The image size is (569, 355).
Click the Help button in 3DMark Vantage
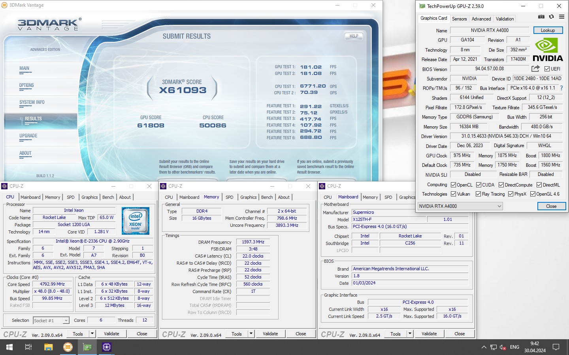click(x=354, y=36)
